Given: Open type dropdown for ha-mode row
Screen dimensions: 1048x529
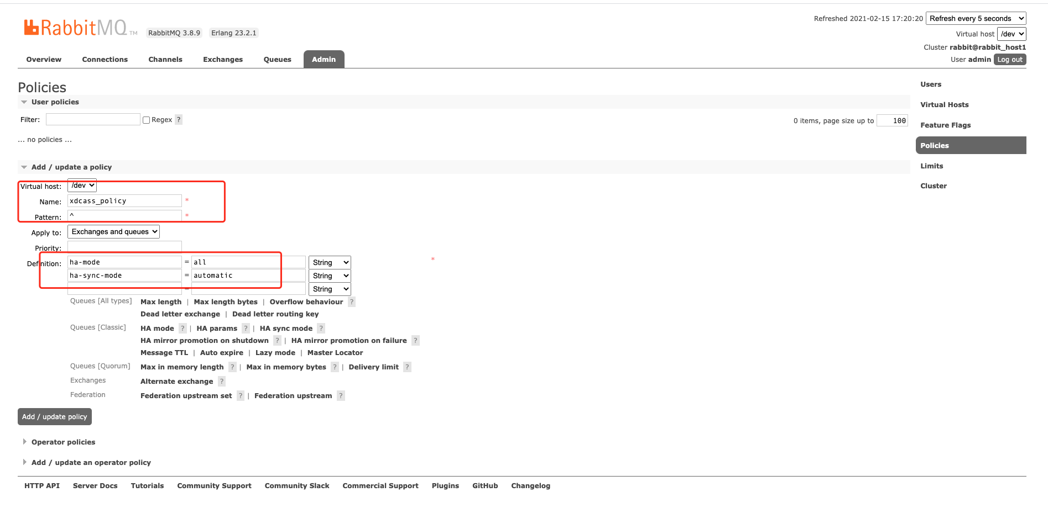Looking at the screenshot, I should click(x=330, y=263).
